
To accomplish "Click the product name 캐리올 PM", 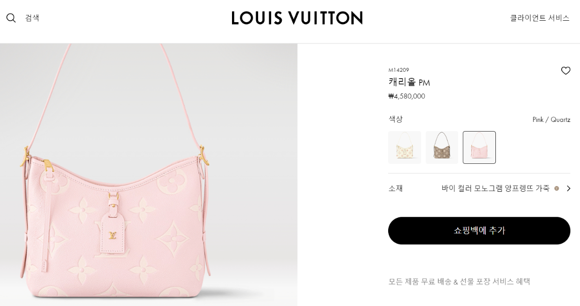I will [409, 82].
